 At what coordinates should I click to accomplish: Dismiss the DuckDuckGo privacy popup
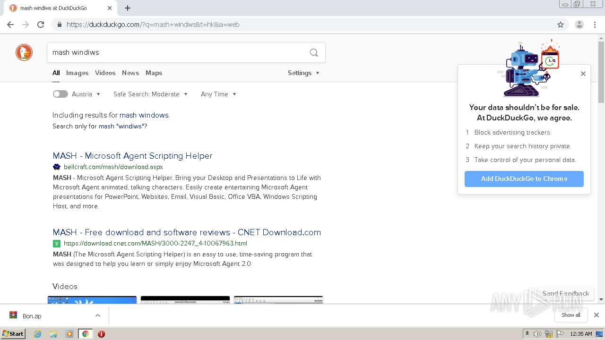(x=583, y=74)
